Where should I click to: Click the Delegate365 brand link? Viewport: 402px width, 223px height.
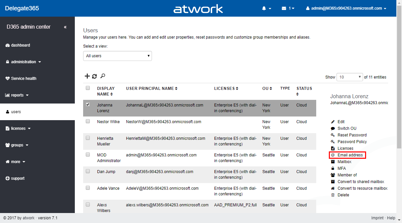coord(22,8)
